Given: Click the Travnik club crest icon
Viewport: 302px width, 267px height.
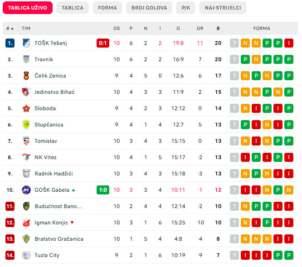Looking at the screenshot, I should pos(26,59).
